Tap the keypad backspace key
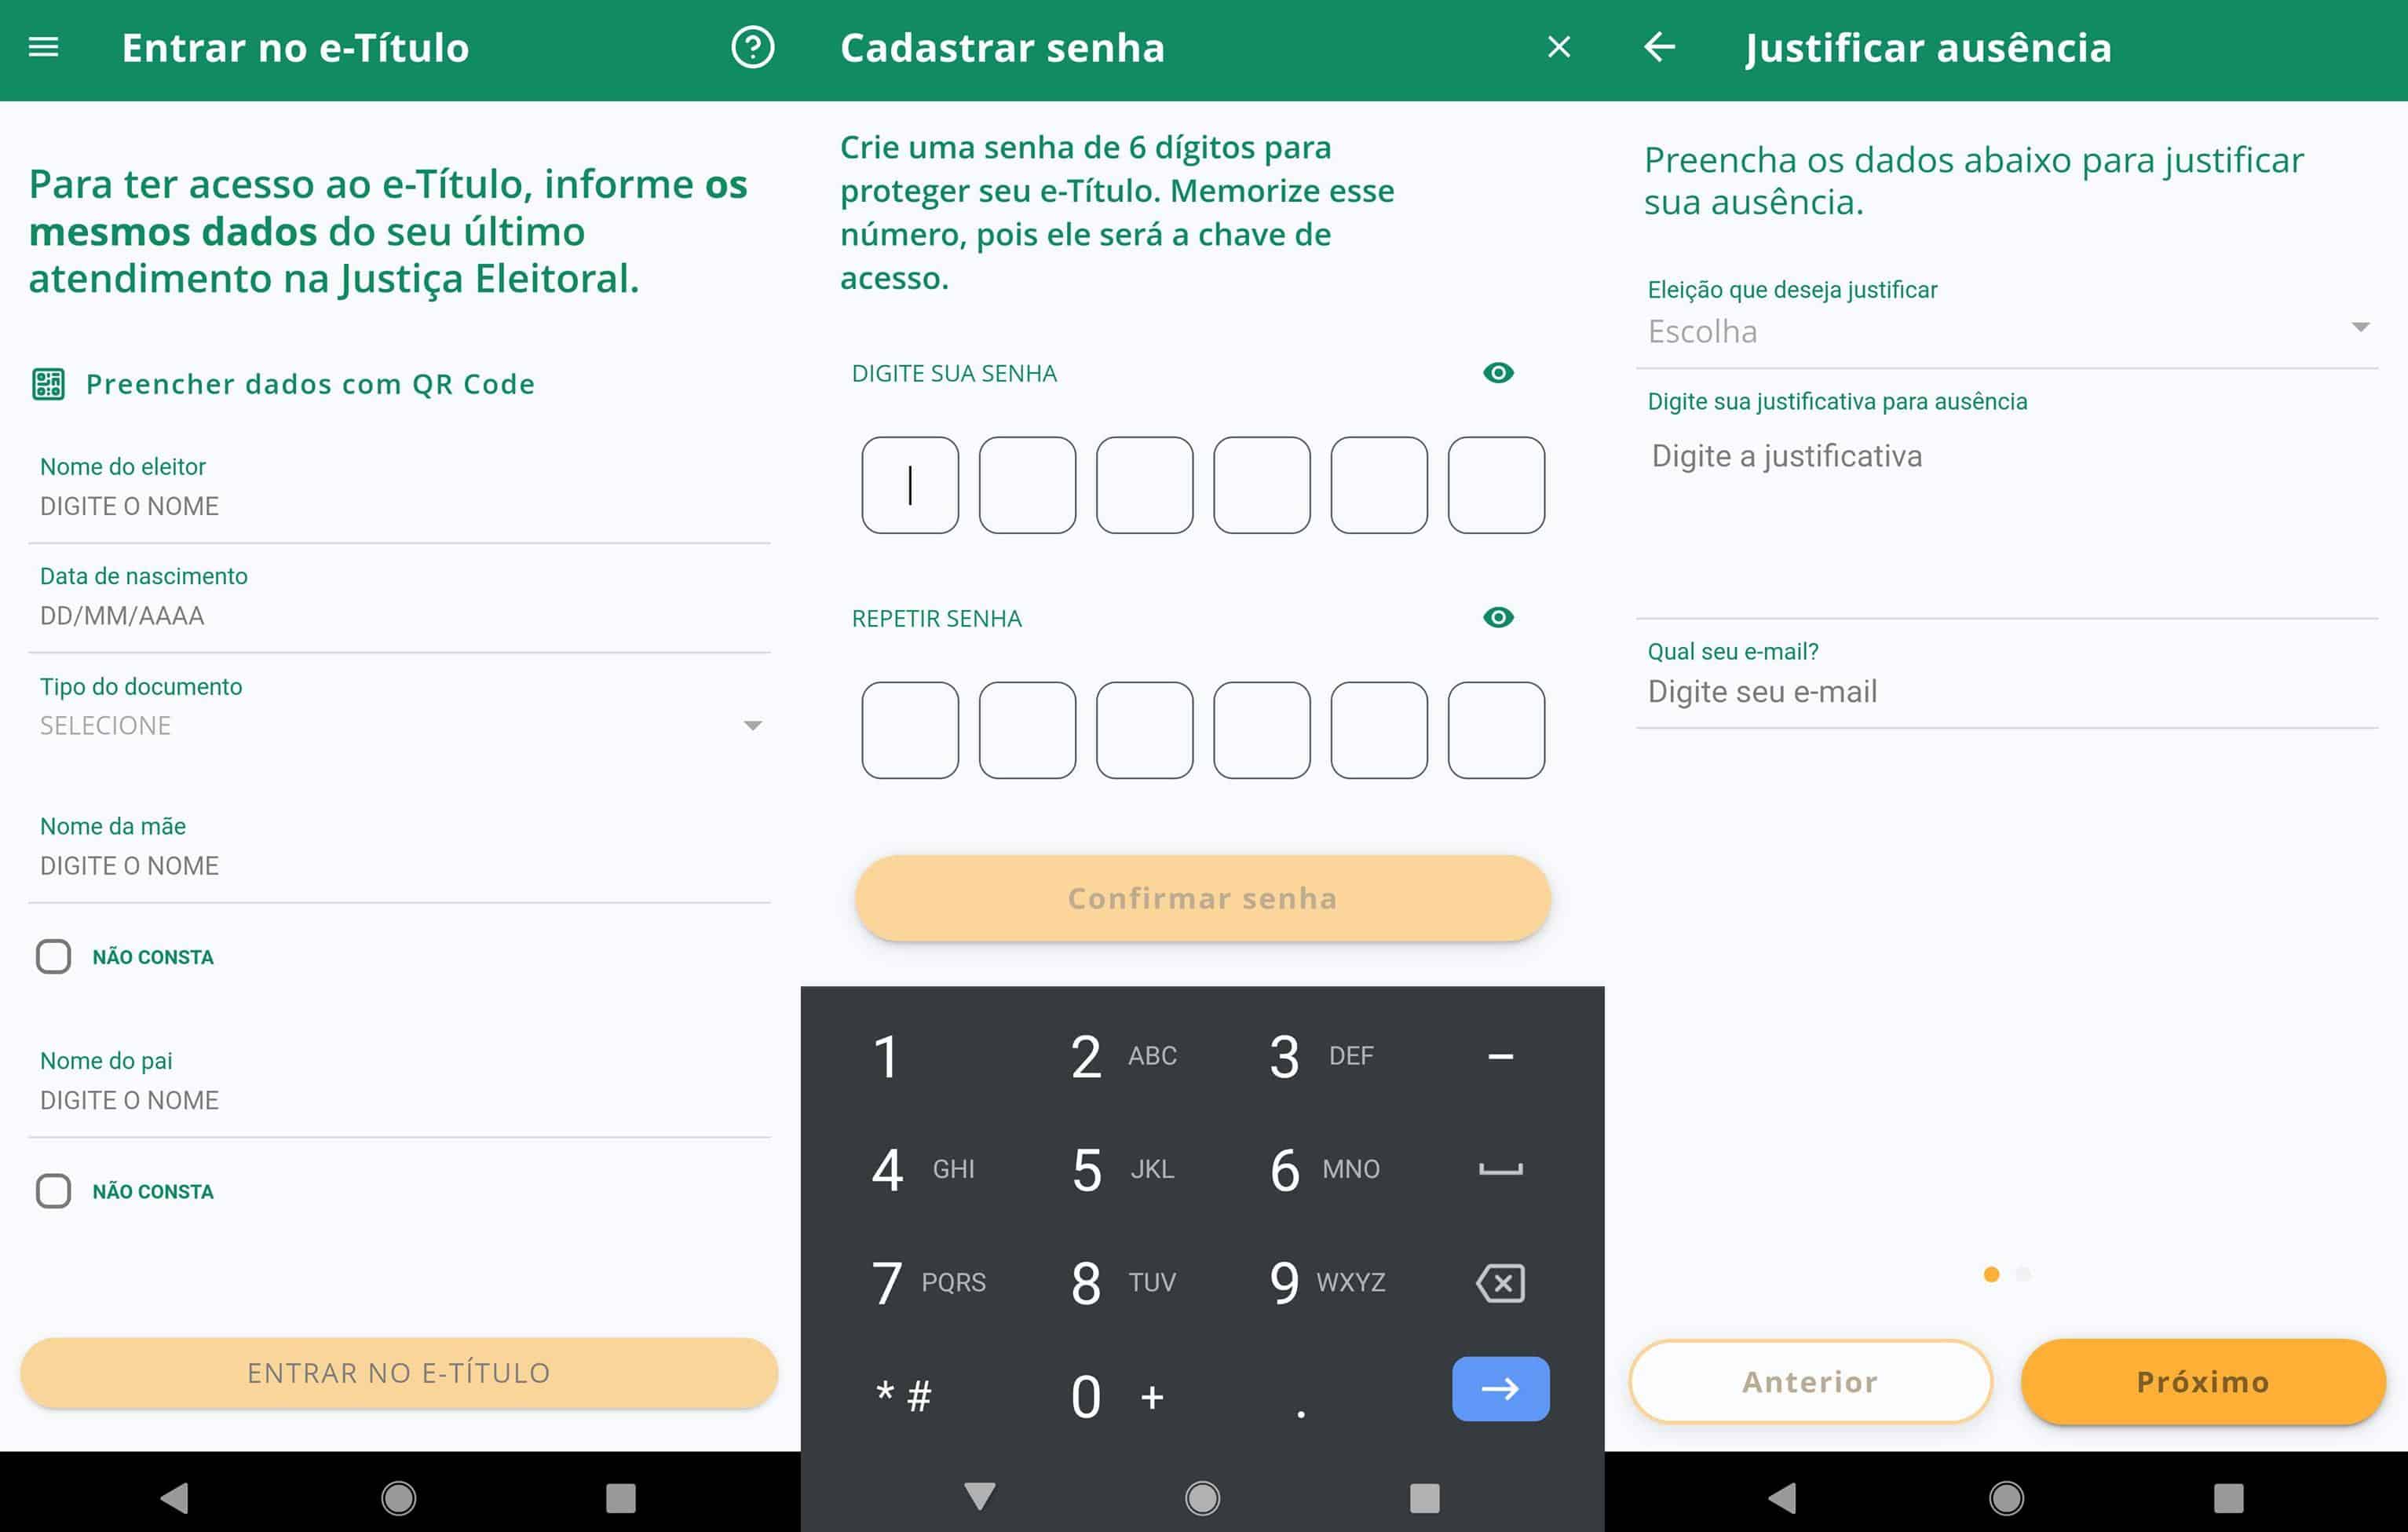The width and height of the screenshot is (2408, 1532). [x=1500, y=1282]
